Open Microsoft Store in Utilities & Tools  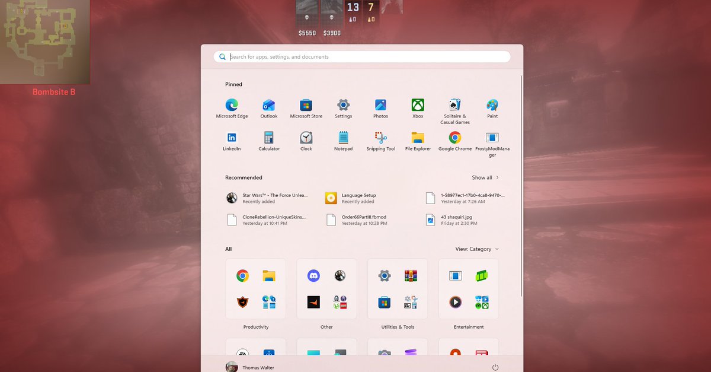tap(385, 302)
